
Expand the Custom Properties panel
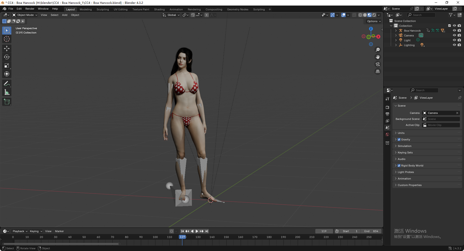tap(427, 185)
